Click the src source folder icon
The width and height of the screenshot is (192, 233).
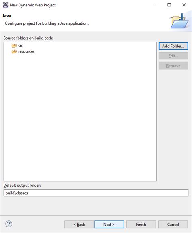click(14, 46)
